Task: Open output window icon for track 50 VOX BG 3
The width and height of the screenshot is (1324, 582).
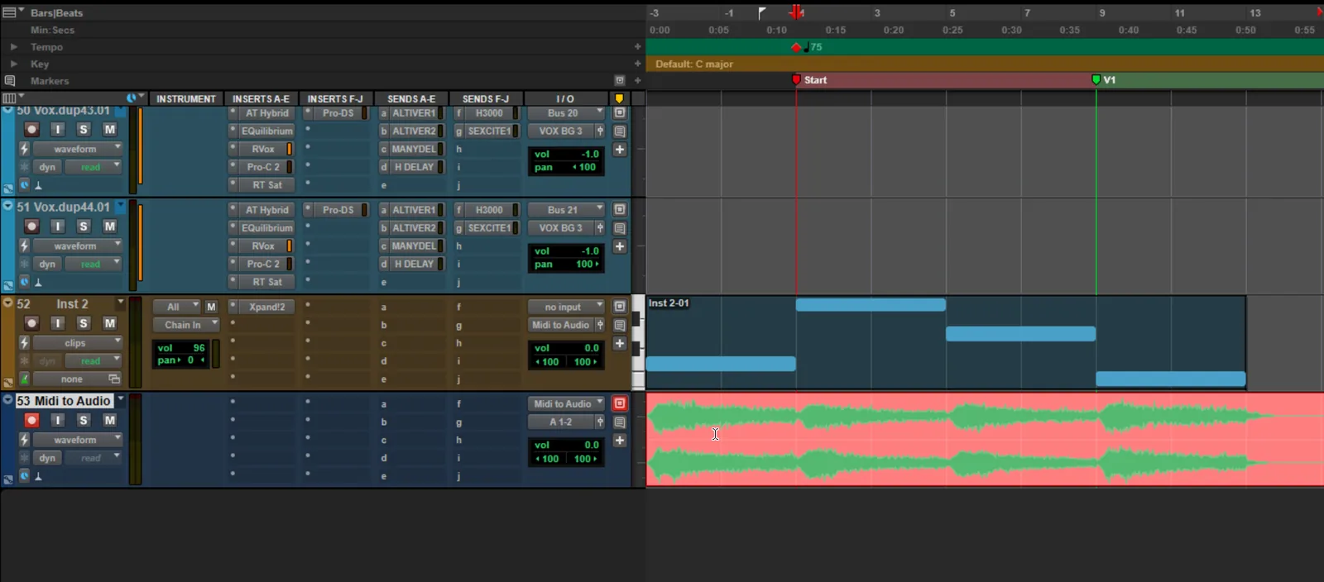Action: pyautogui.click(x=600, y=131)
